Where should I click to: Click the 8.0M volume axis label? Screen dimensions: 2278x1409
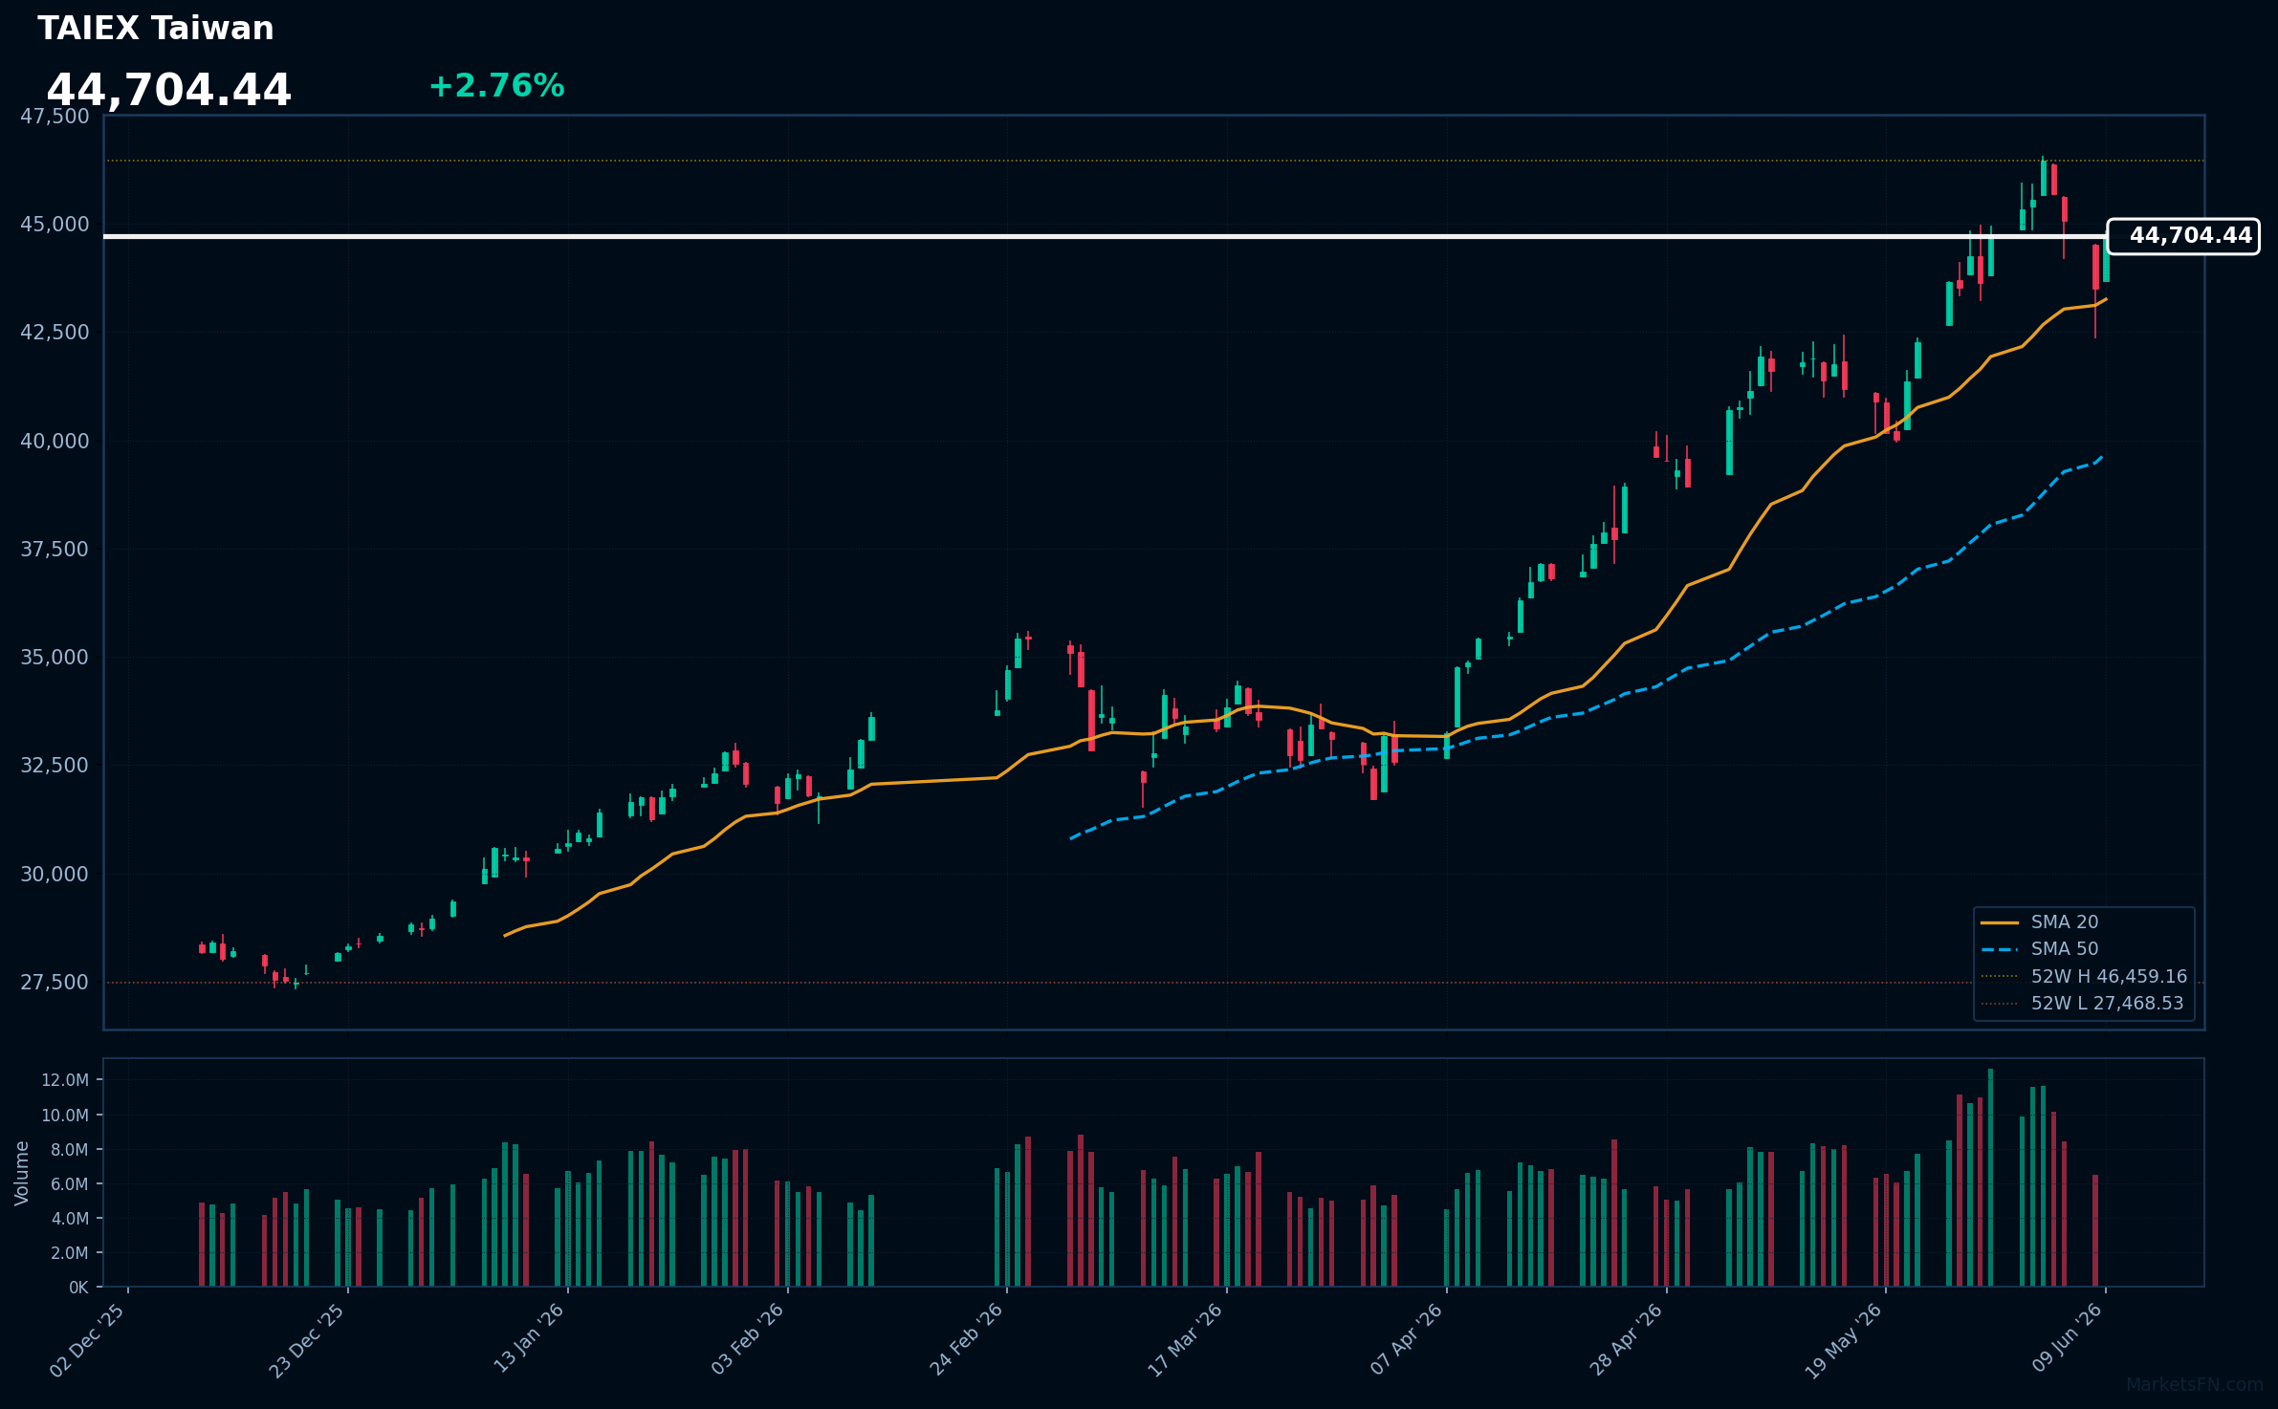pyautogui.click(x=69, y=1150)
